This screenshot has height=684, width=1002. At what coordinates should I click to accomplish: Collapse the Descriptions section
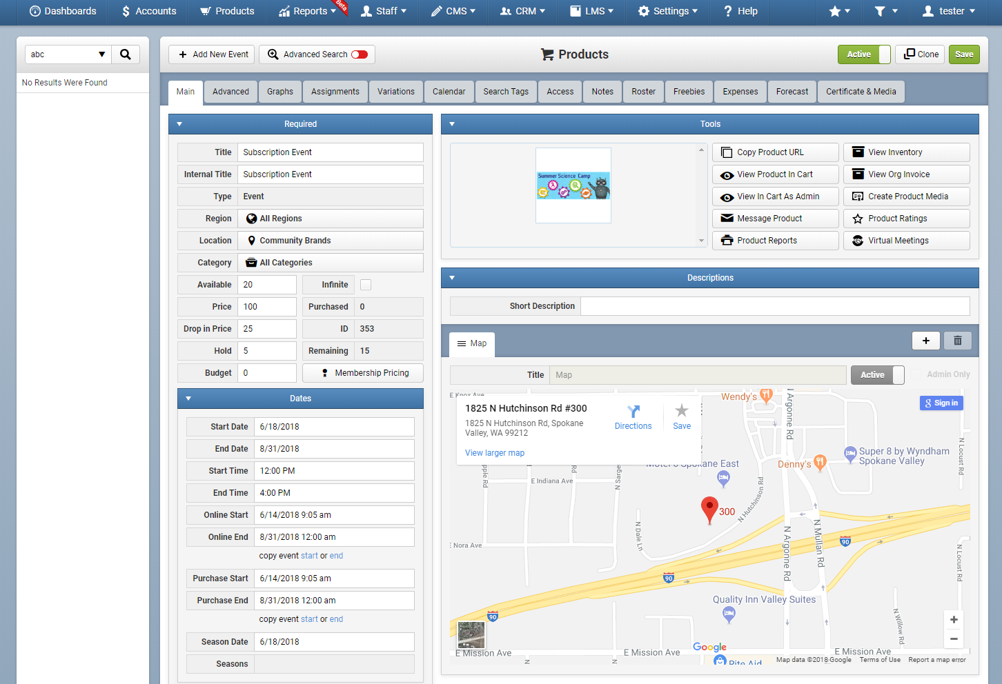452,278
